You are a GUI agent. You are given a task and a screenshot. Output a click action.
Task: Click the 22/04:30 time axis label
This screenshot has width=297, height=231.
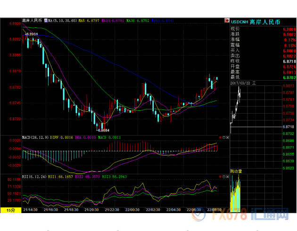click(x=173, y=210)
